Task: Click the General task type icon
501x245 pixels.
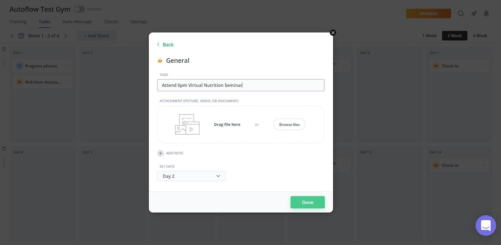Action: (x=160, y=60)
